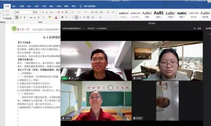Open the font name combo box
Viewport: 211px width, 126px height.
(24, 12)
